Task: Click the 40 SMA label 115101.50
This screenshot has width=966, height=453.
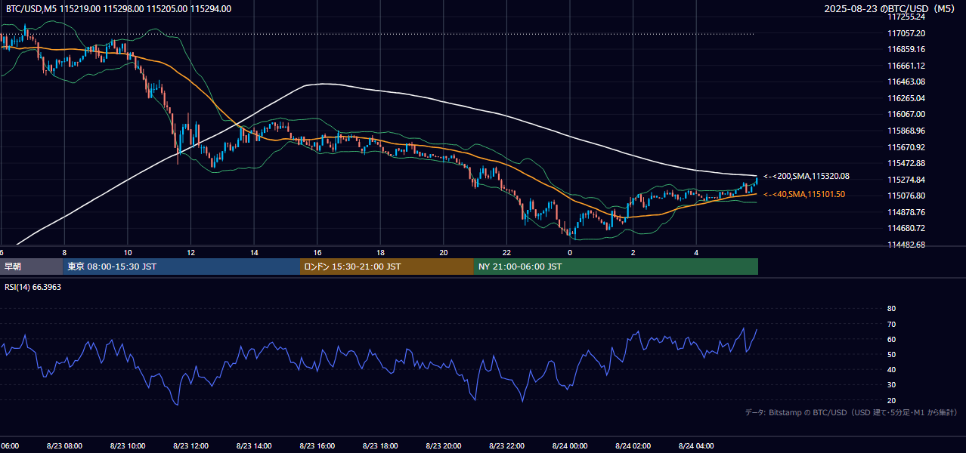Action: [804, 194]
